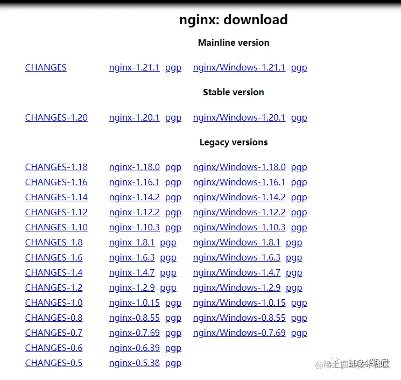Open CHANGES-1.14 link
401x380 pixels.
tap(57, 197)
